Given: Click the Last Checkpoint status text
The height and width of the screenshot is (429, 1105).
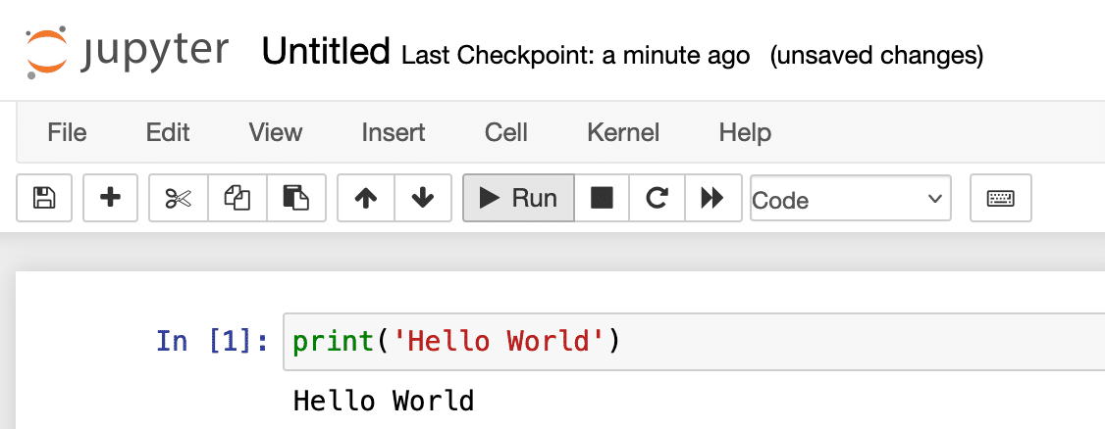Looking at the screenshot, I should [576, 56].
